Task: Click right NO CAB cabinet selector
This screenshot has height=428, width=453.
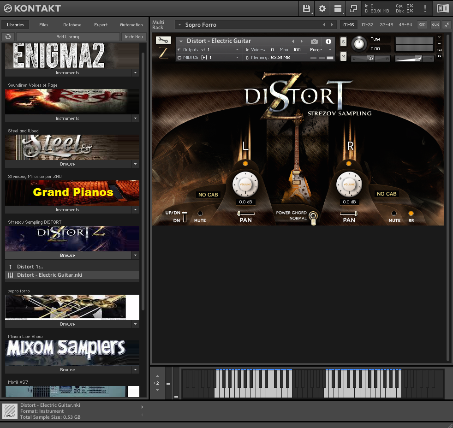Action: 387,194
